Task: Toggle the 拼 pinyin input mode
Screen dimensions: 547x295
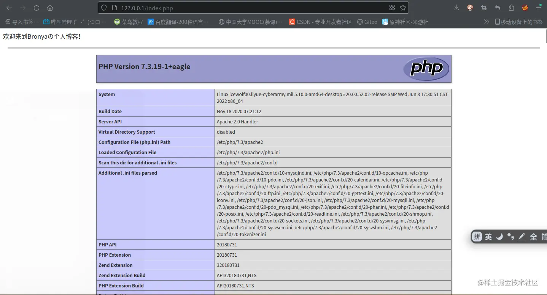Action: (477, 237)
